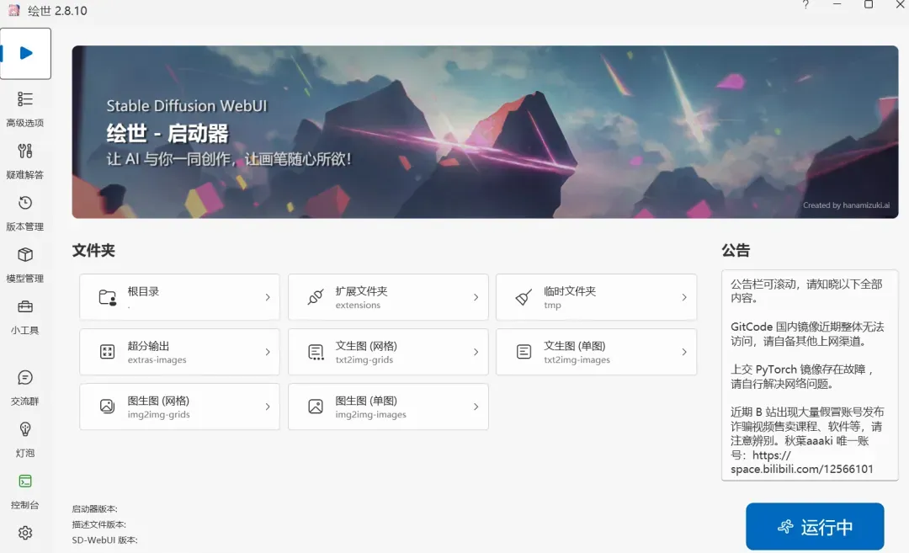Expand chevron on 根目录 card
The height and width of the screenshot is (553, 909).
268,297
